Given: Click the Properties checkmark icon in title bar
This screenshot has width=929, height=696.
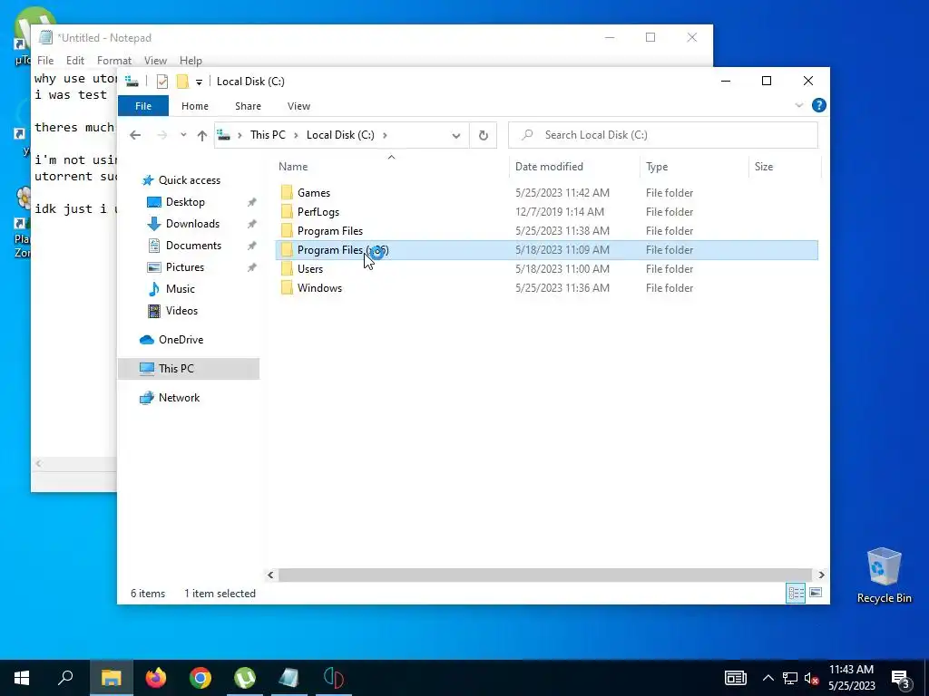Looking at the screenshot, I should (x=162, y=81).
